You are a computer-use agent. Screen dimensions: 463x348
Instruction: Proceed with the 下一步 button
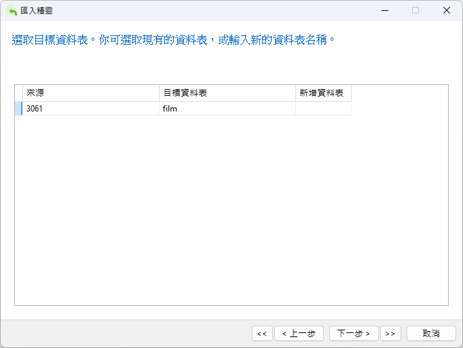[354, 333]
